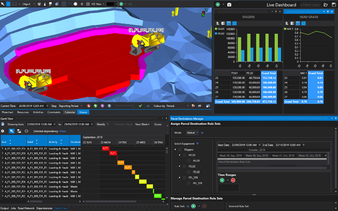This screenshot has height=211, width=338.
Task: Click the Next Week button
Action: 142,124
